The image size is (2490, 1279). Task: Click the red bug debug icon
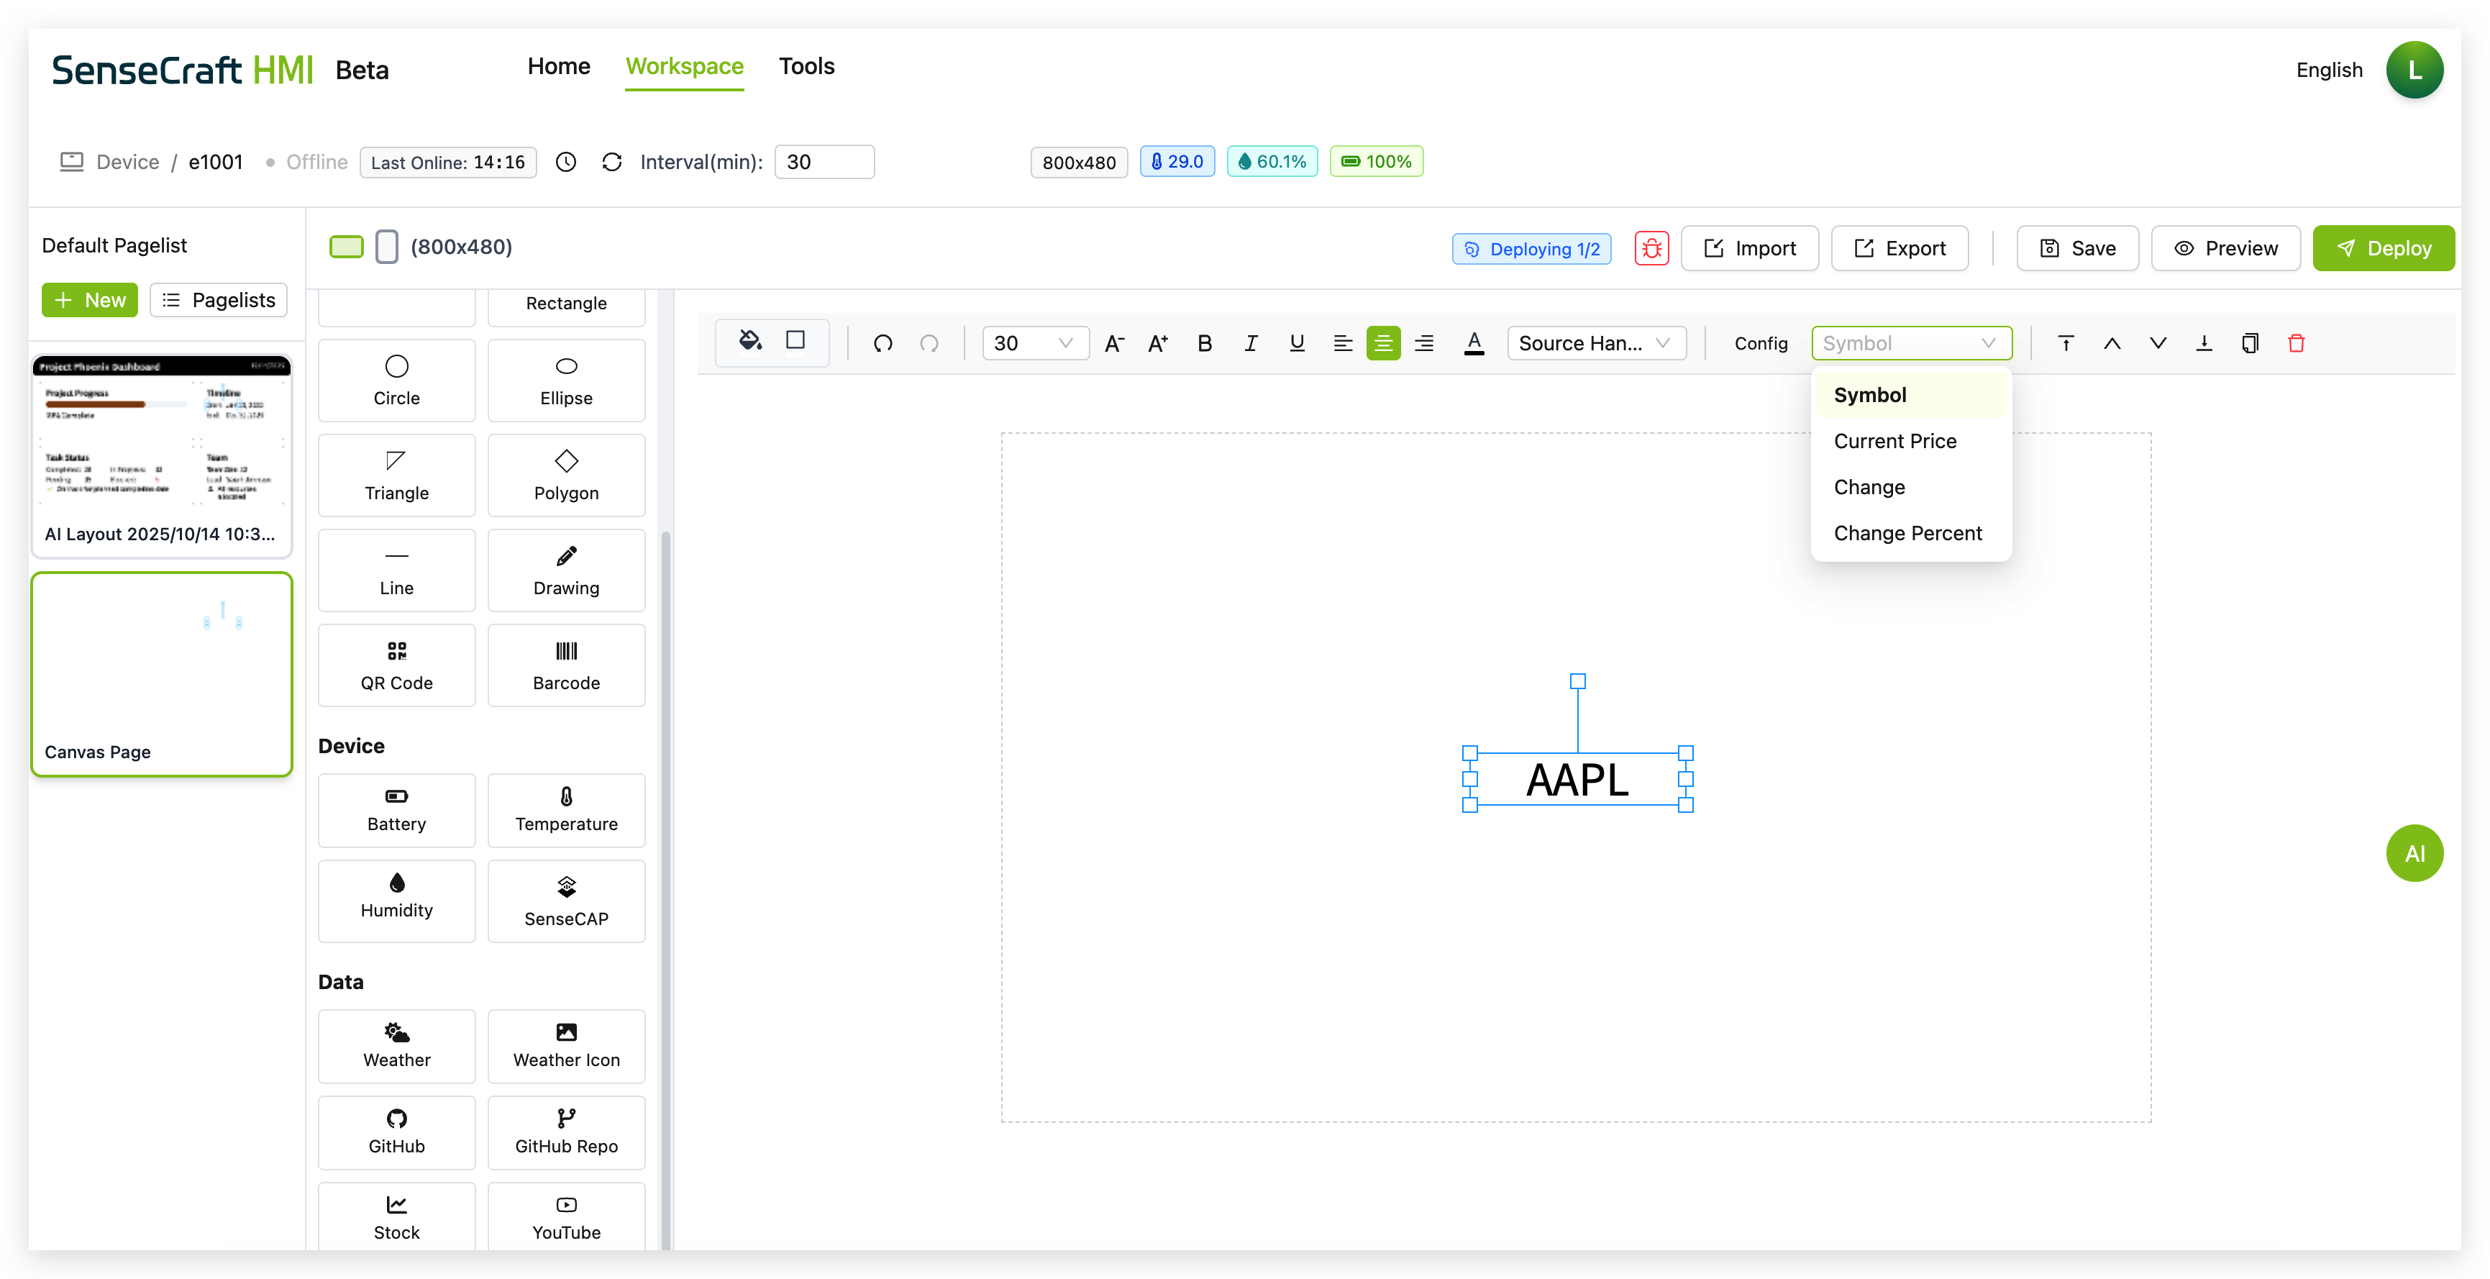tap(1652, 248)
